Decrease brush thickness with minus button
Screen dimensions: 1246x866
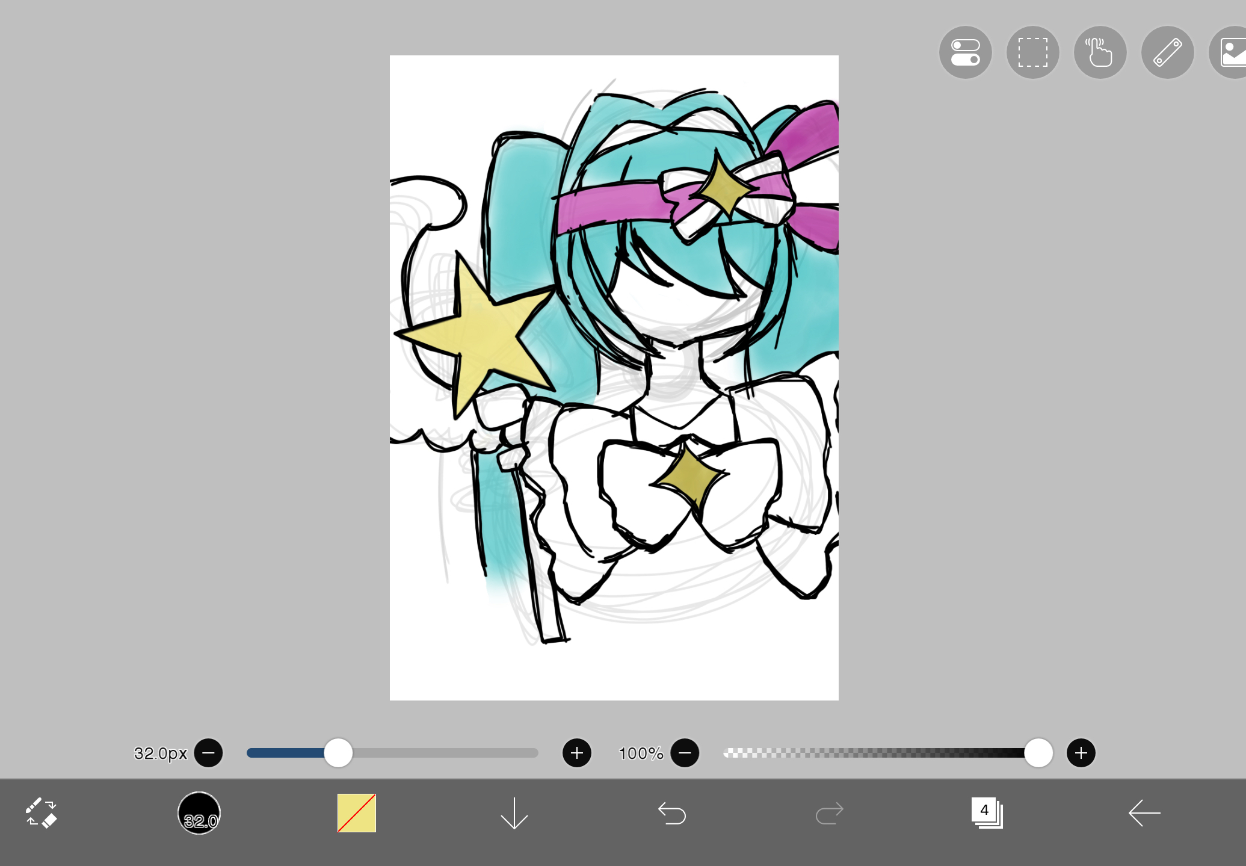click(209, 753)
